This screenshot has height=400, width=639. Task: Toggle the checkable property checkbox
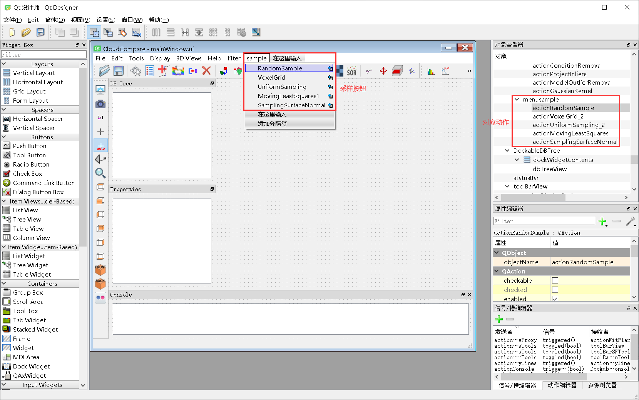555,281
